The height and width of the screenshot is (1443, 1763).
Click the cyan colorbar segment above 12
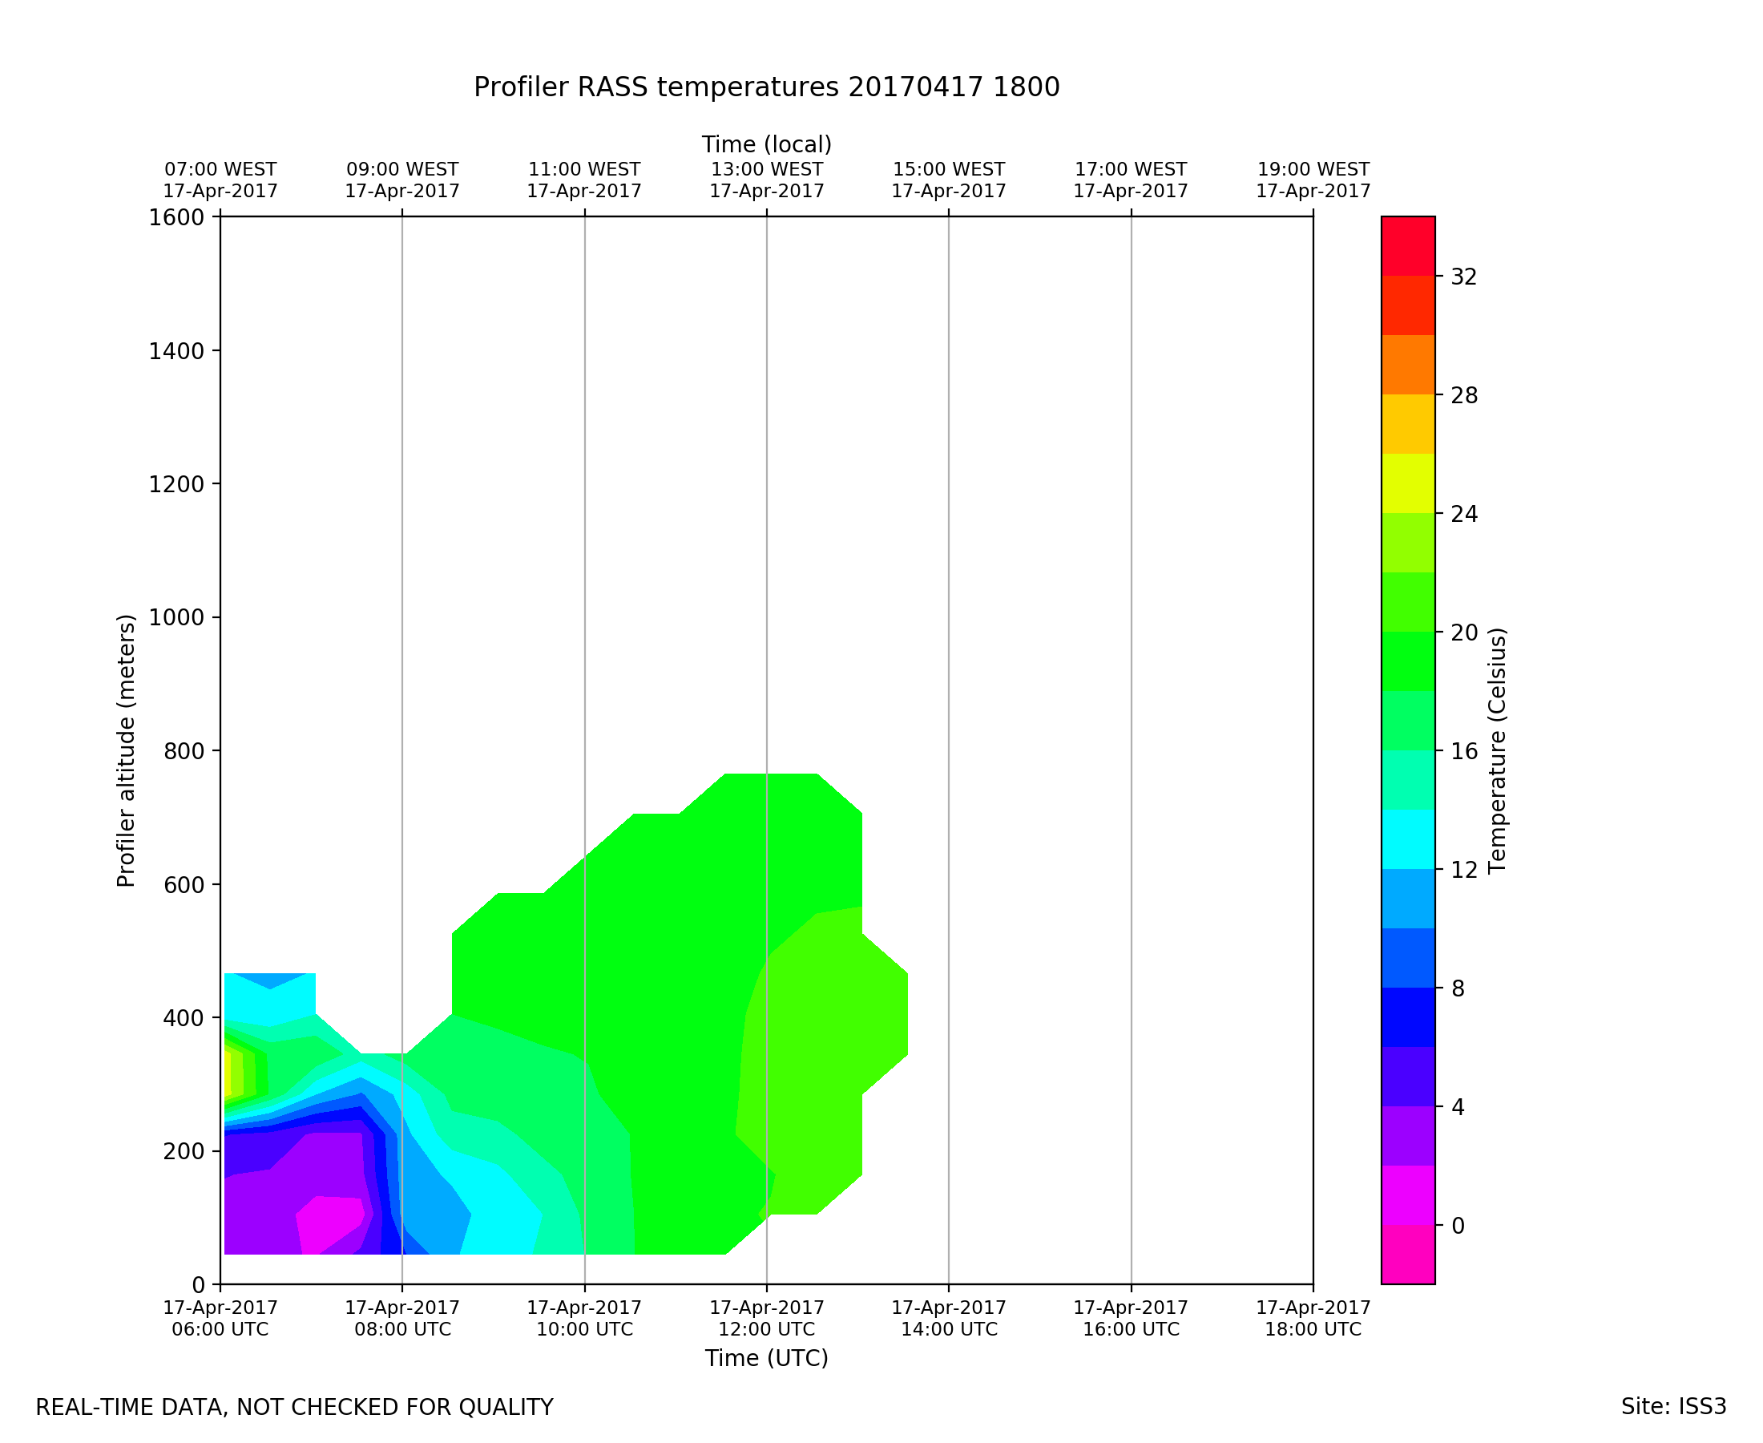tap(1407, 839)
